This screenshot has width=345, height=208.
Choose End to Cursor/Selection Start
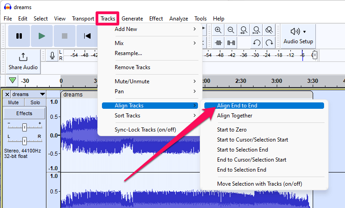264,160
